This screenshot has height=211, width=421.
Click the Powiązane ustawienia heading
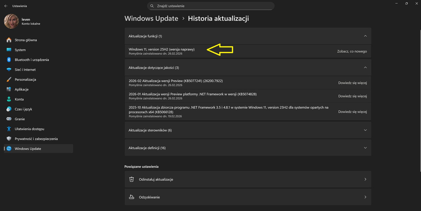[x=141, y=167]
